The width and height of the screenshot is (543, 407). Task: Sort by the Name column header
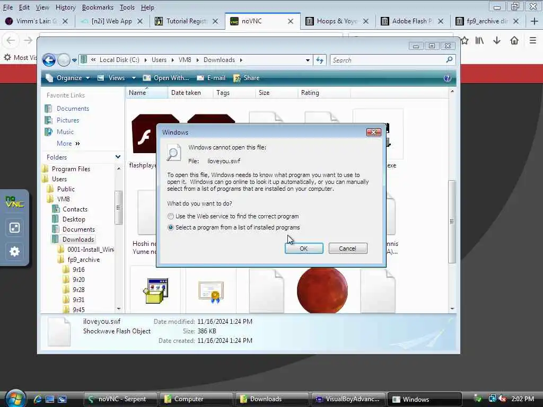point(146,93)
